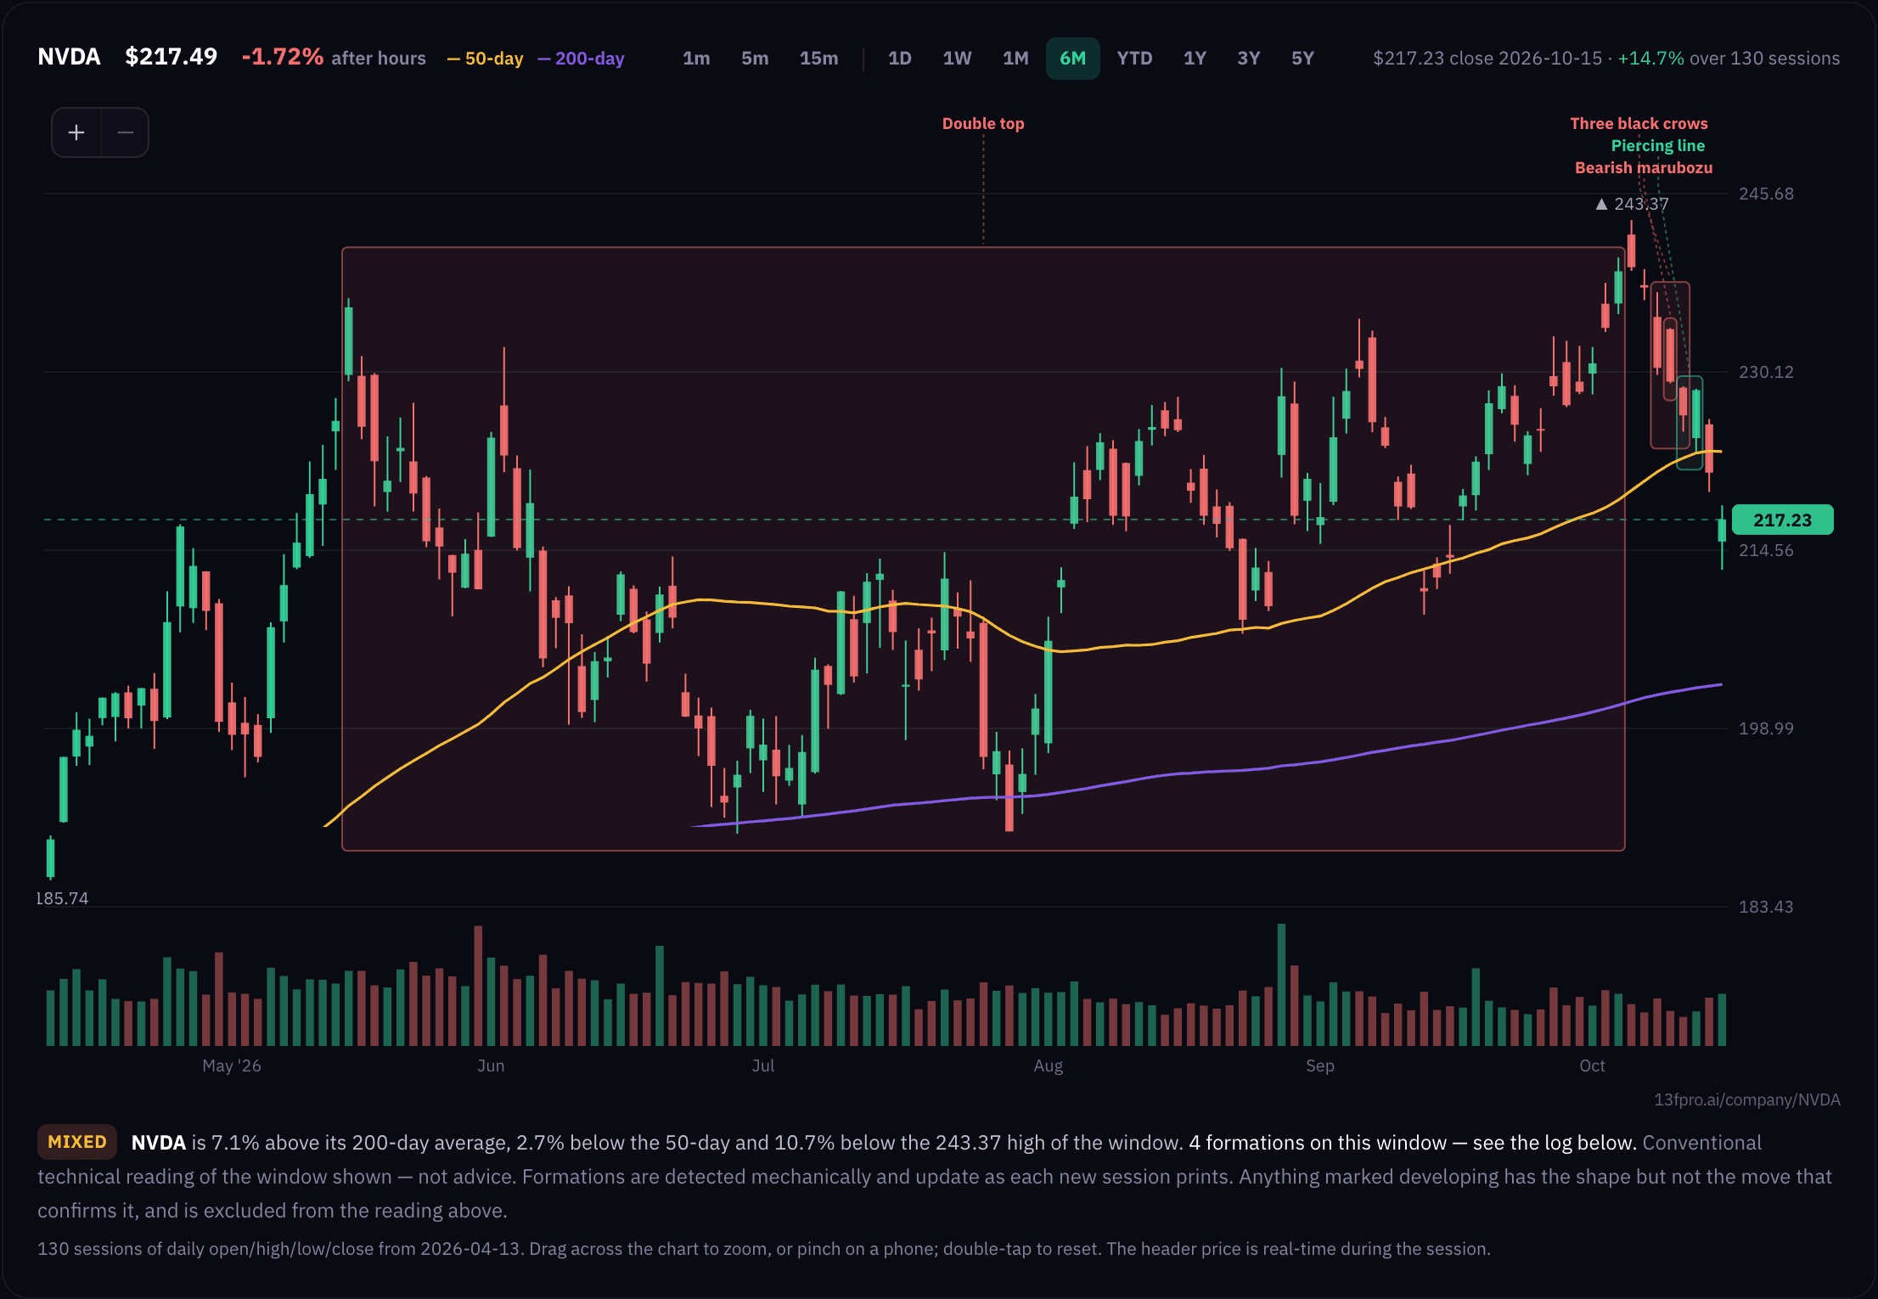This screenshot has height=1299, width=1878.
Task: Click the 230.12 price axis label
Action: point(1766,372)
